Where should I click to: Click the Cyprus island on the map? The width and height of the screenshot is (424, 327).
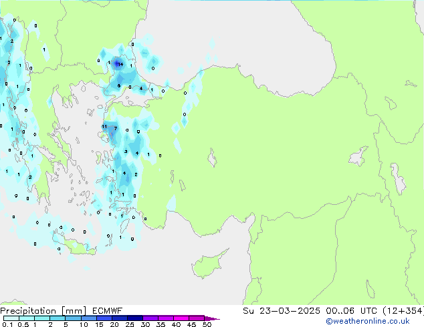[x=208, y=264]
